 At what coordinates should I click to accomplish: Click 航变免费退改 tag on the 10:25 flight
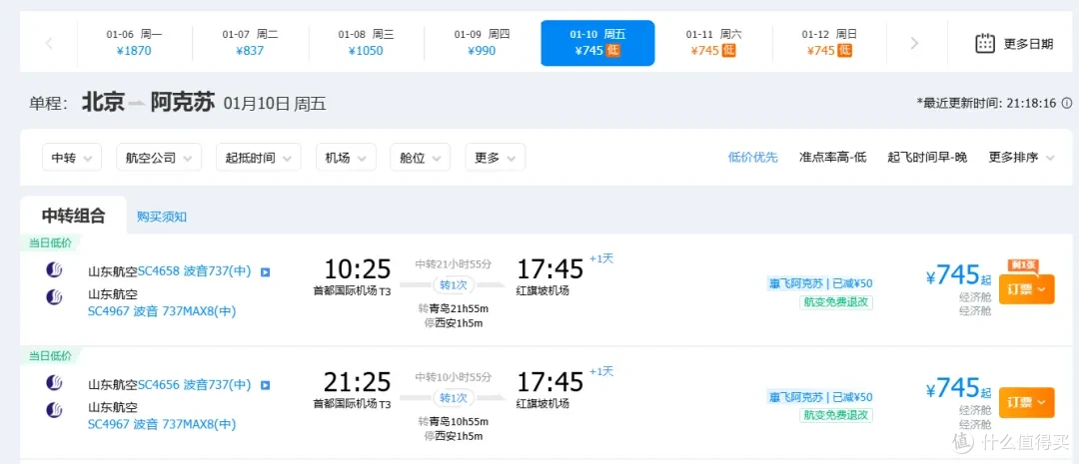tap(836, 302)
